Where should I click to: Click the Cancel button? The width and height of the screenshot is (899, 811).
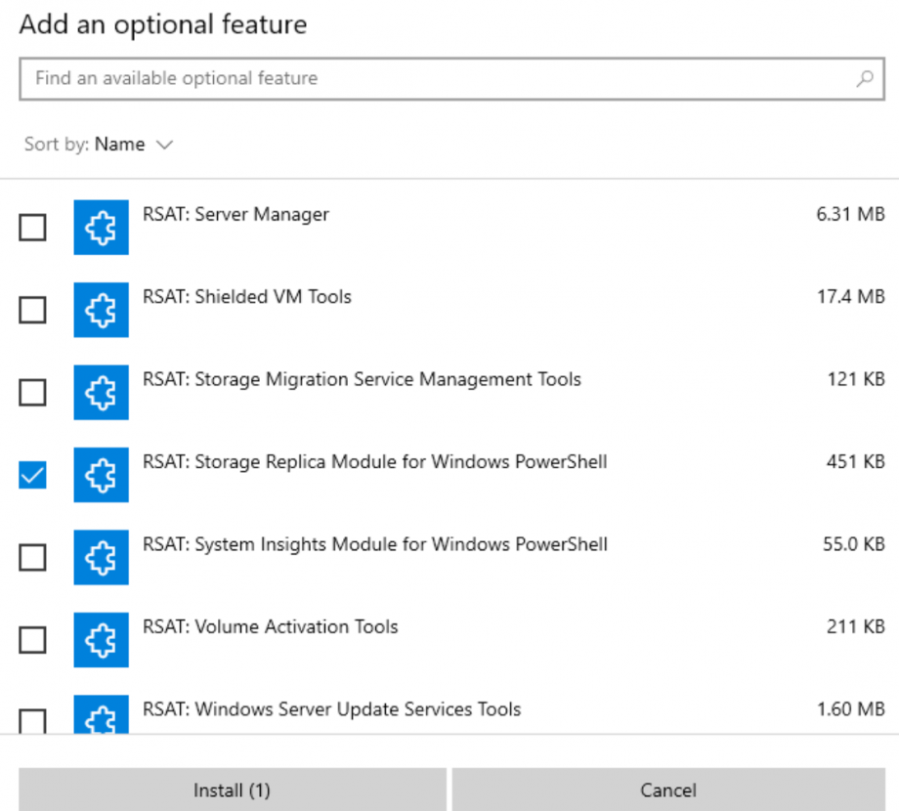[667, 790]
